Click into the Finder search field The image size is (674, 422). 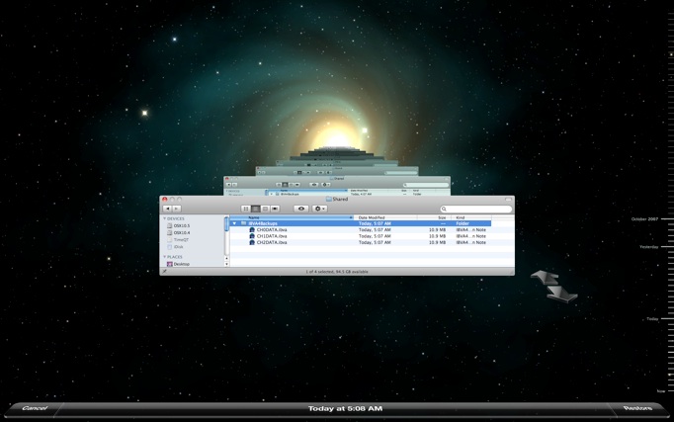[x=476, y=209]
